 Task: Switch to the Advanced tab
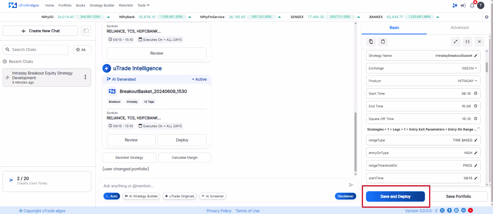click(x=459, y=28)
